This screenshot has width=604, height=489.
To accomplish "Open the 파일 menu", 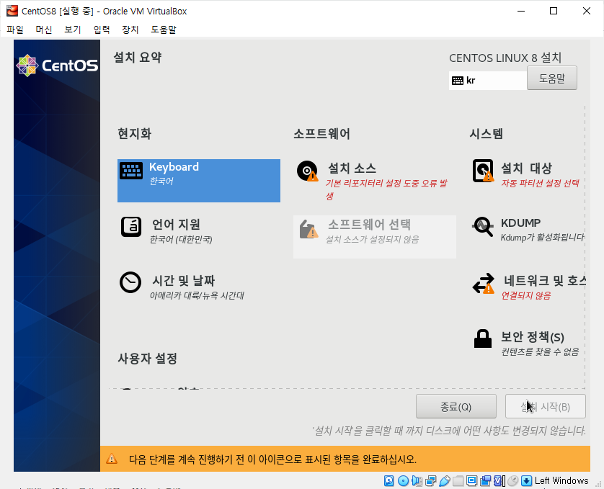I will point(15,30).
